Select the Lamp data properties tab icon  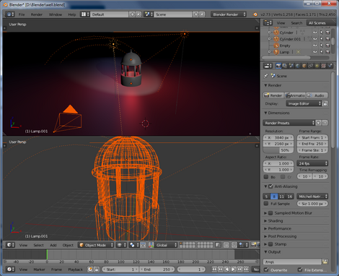pyautogui.click(x=317, y=66)
